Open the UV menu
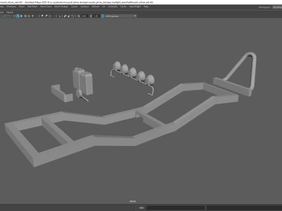The height and width of the screenshot is (211, 282). pos(103,6)
